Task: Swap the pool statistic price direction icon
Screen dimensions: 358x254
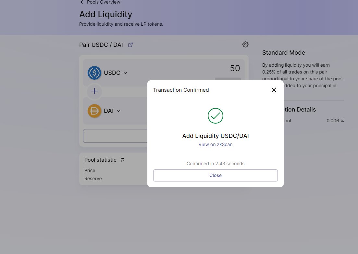Action: (122, 160)
